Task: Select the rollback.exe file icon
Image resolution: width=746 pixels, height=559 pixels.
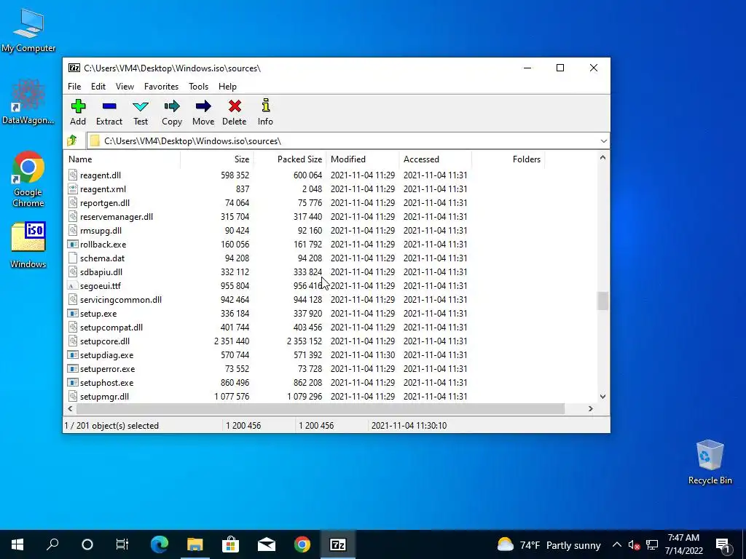Action: coord(73,245)
